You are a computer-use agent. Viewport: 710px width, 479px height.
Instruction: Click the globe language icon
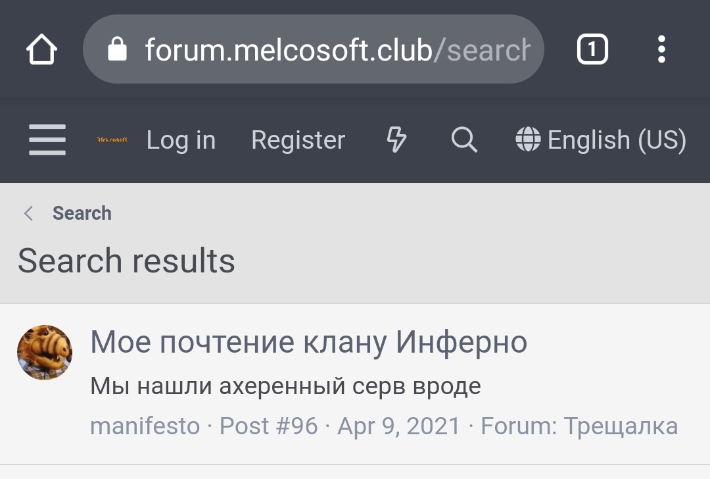(x=528, y=139)
